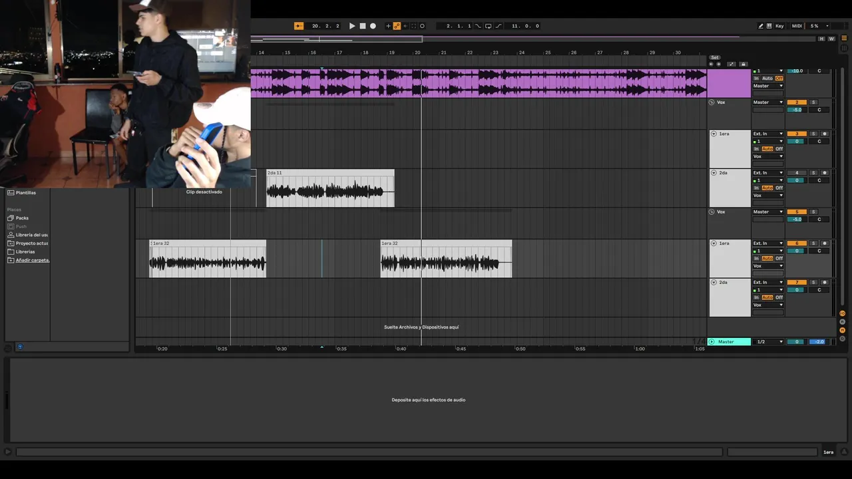Screen dimensions: 852x479
Task: Toggle the Punch-Out switch
Action: tap(499, 26)
